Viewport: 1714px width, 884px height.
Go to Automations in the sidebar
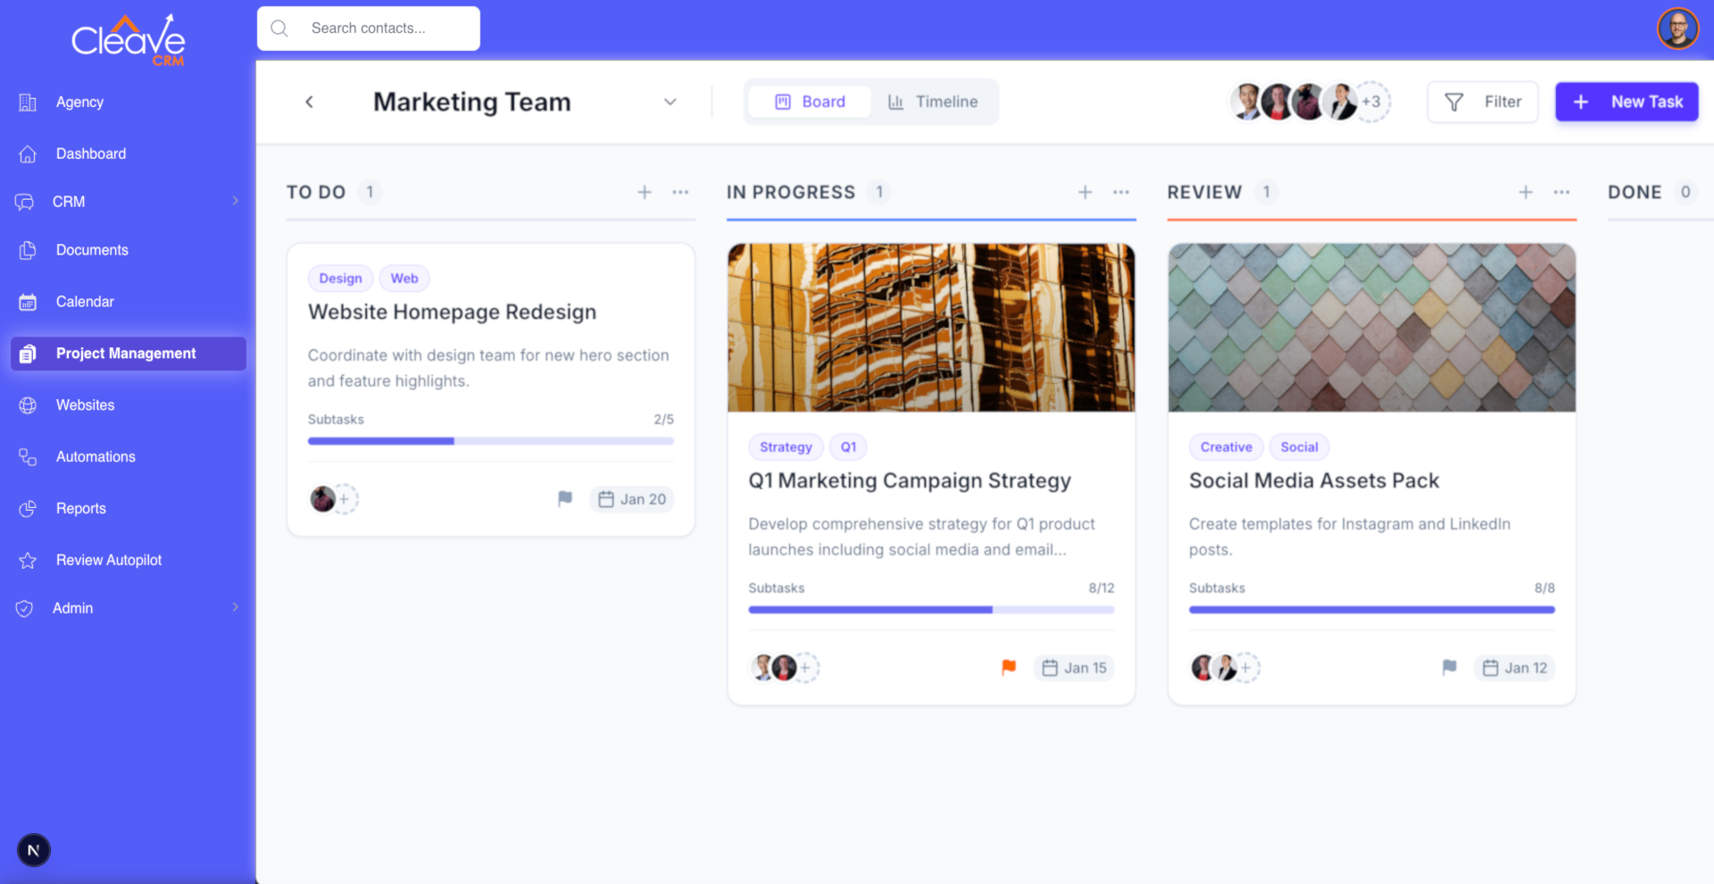pos(96,456)
